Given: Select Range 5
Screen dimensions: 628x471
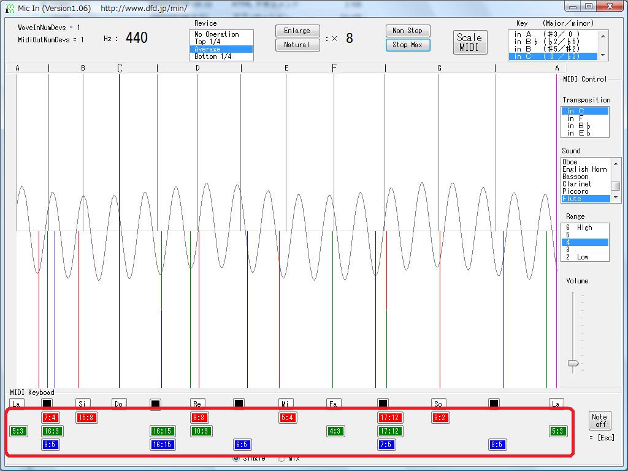Looking at the screenshot, I should [584, 235].
